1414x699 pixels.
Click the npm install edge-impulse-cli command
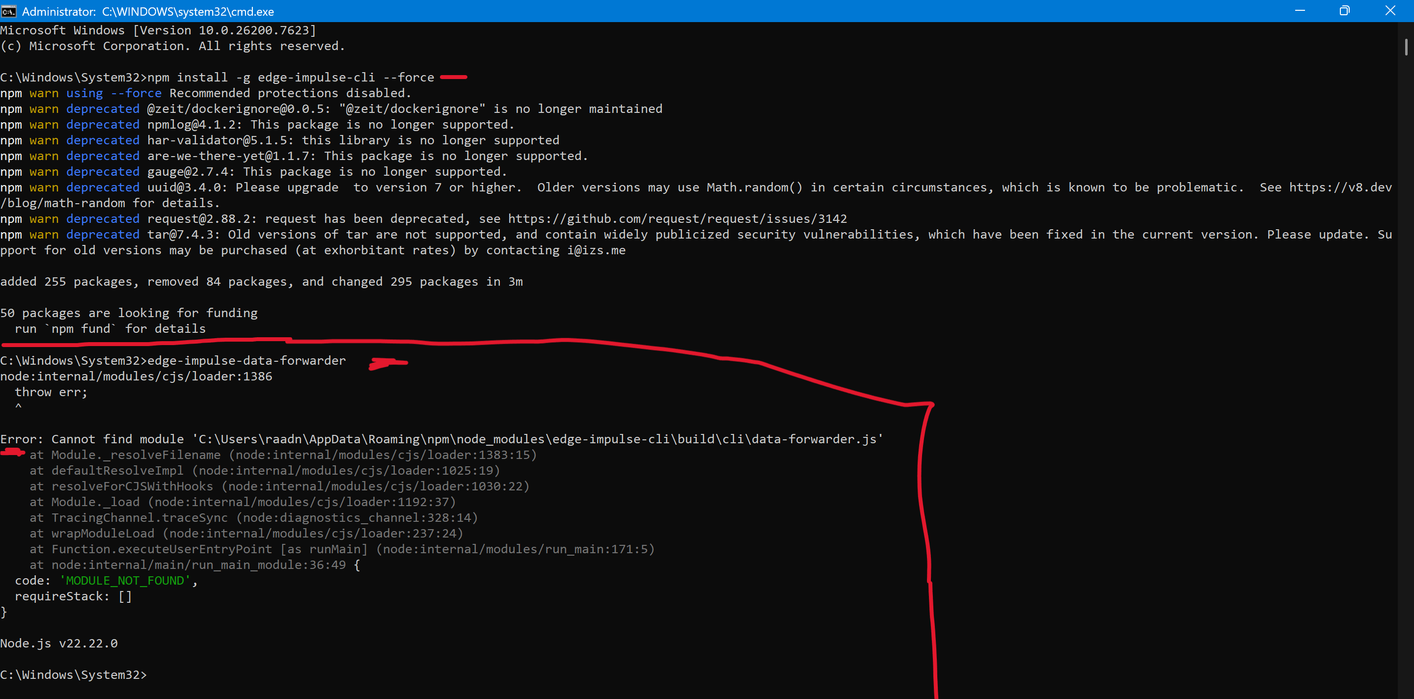pyautogui.click(x=290, y=78)
